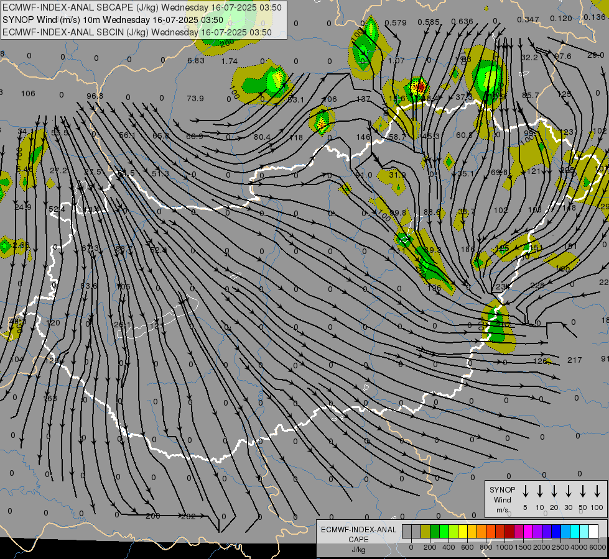This screenshot has height=559, width=609.
Task: Click the 30 m/s wind arrow in legend
Action: pyautogui.click(x=568, y=491)
